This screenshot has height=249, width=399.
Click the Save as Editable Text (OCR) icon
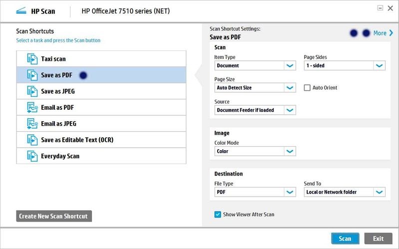(x=32, y=140)
